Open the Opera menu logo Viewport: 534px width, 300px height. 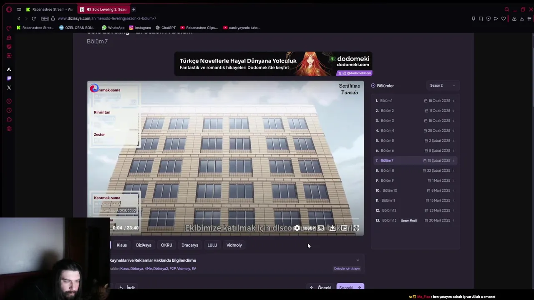(9, 9)
